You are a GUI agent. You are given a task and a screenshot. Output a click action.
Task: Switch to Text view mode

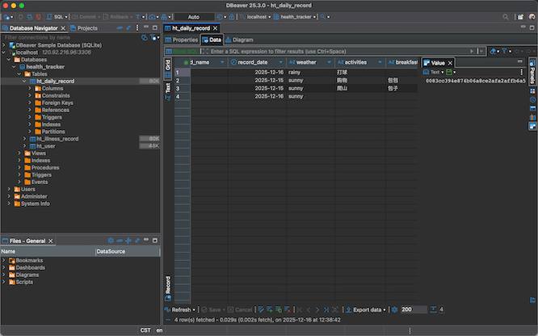coord(168,89)
